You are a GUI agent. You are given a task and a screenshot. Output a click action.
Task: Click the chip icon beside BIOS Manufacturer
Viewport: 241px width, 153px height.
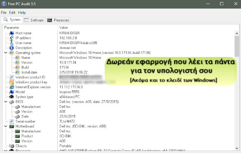point(18,107)
